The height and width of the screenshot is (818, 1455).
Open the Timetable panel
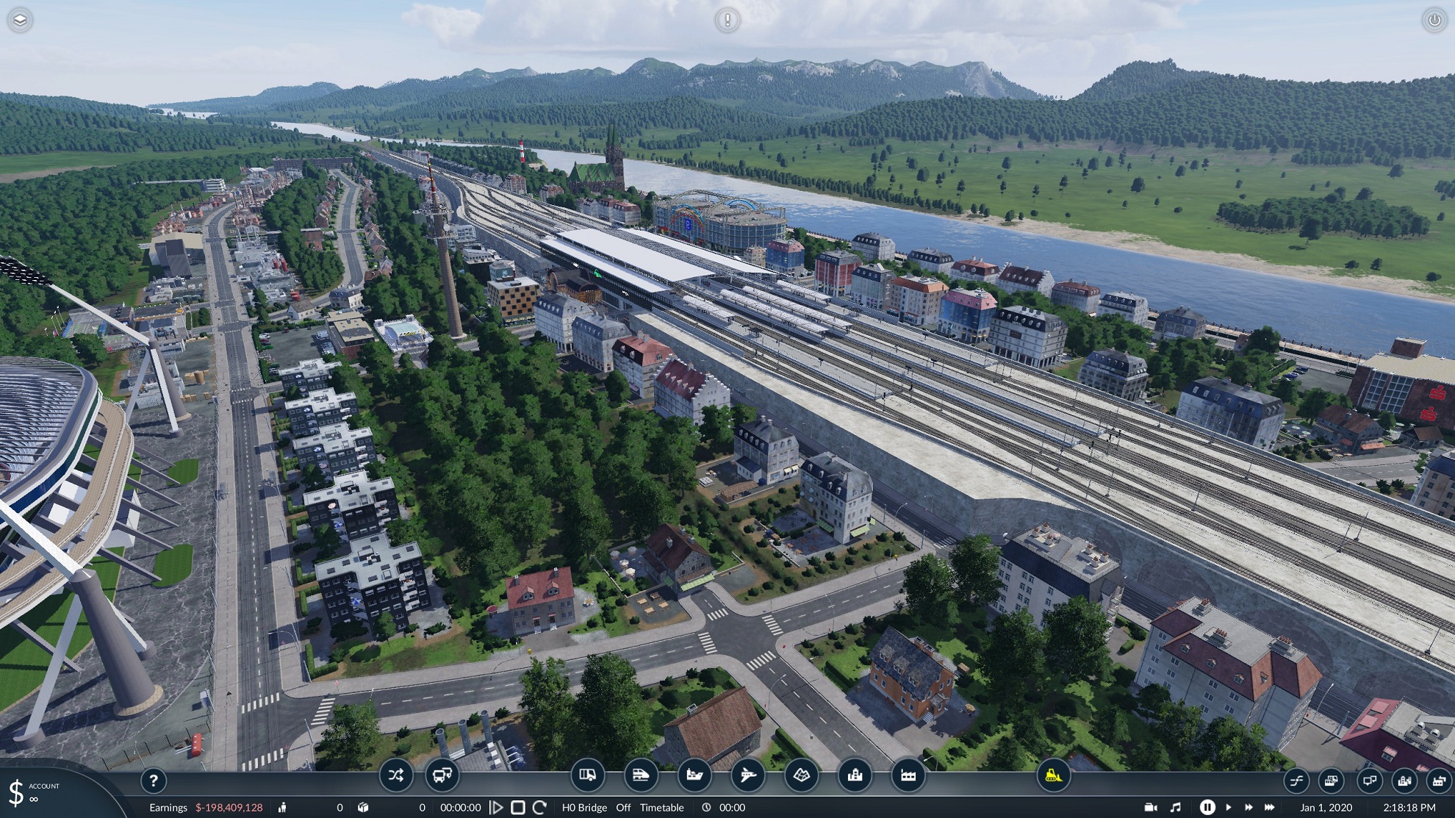(661, 807)
